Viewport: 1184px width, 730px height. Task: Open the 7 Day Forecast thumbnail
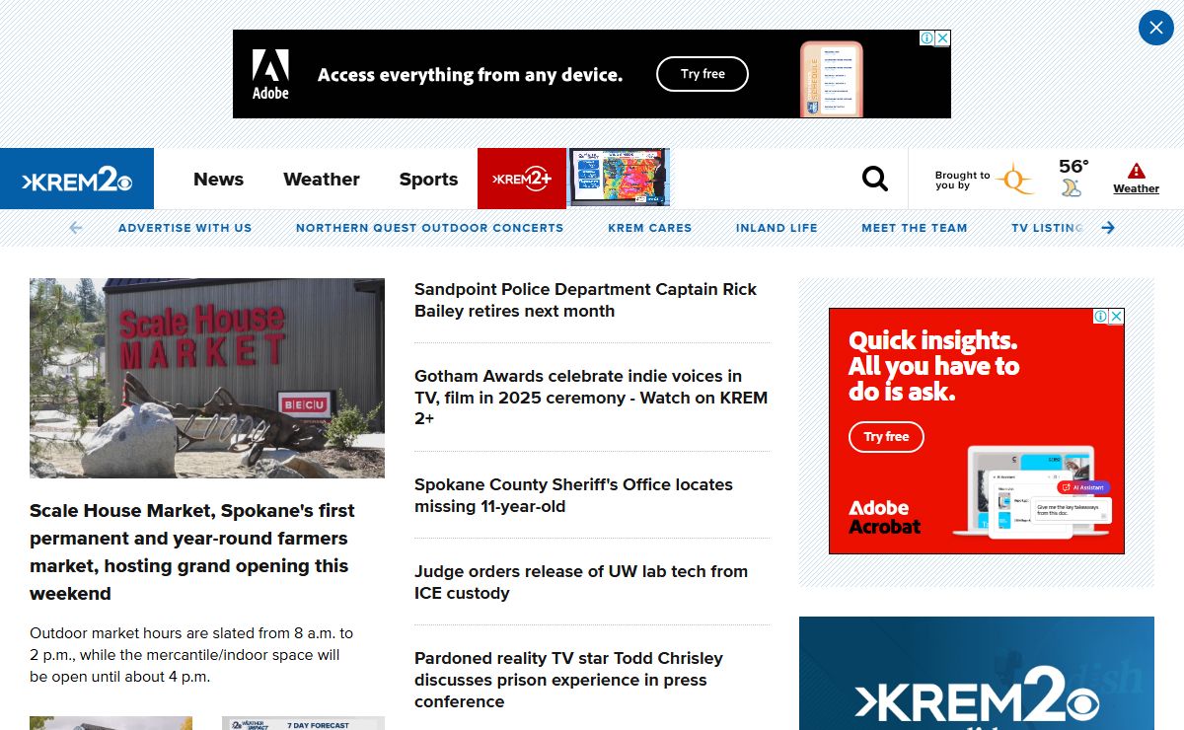pyautogui.click(x=303, y=723)
